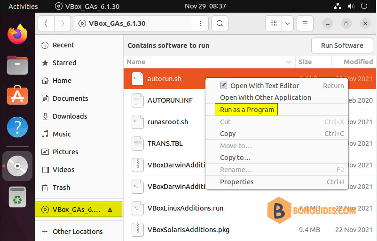Open Documents in the sidebar
This screenshot has width=377, height=241.
tap(79, 98)
